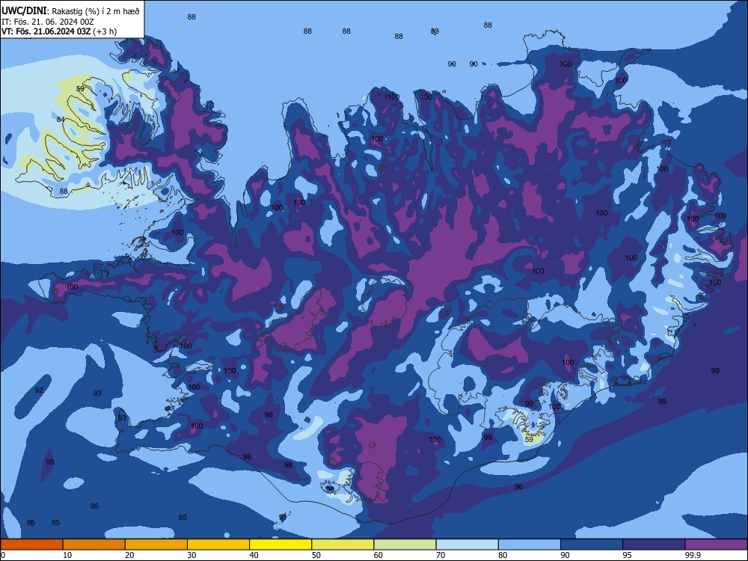Click the "UWC/DINI" title text

[x=24, y=11]
